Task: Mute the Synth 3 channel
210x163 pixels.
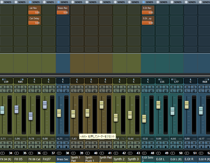Action: point(130,87)
